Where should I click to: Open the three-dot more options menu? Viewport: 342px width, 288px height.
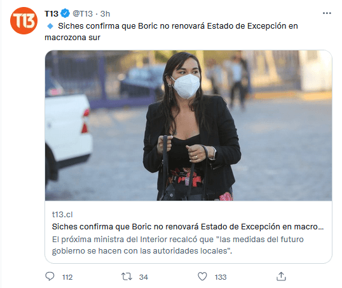click(x=327, y=13)
